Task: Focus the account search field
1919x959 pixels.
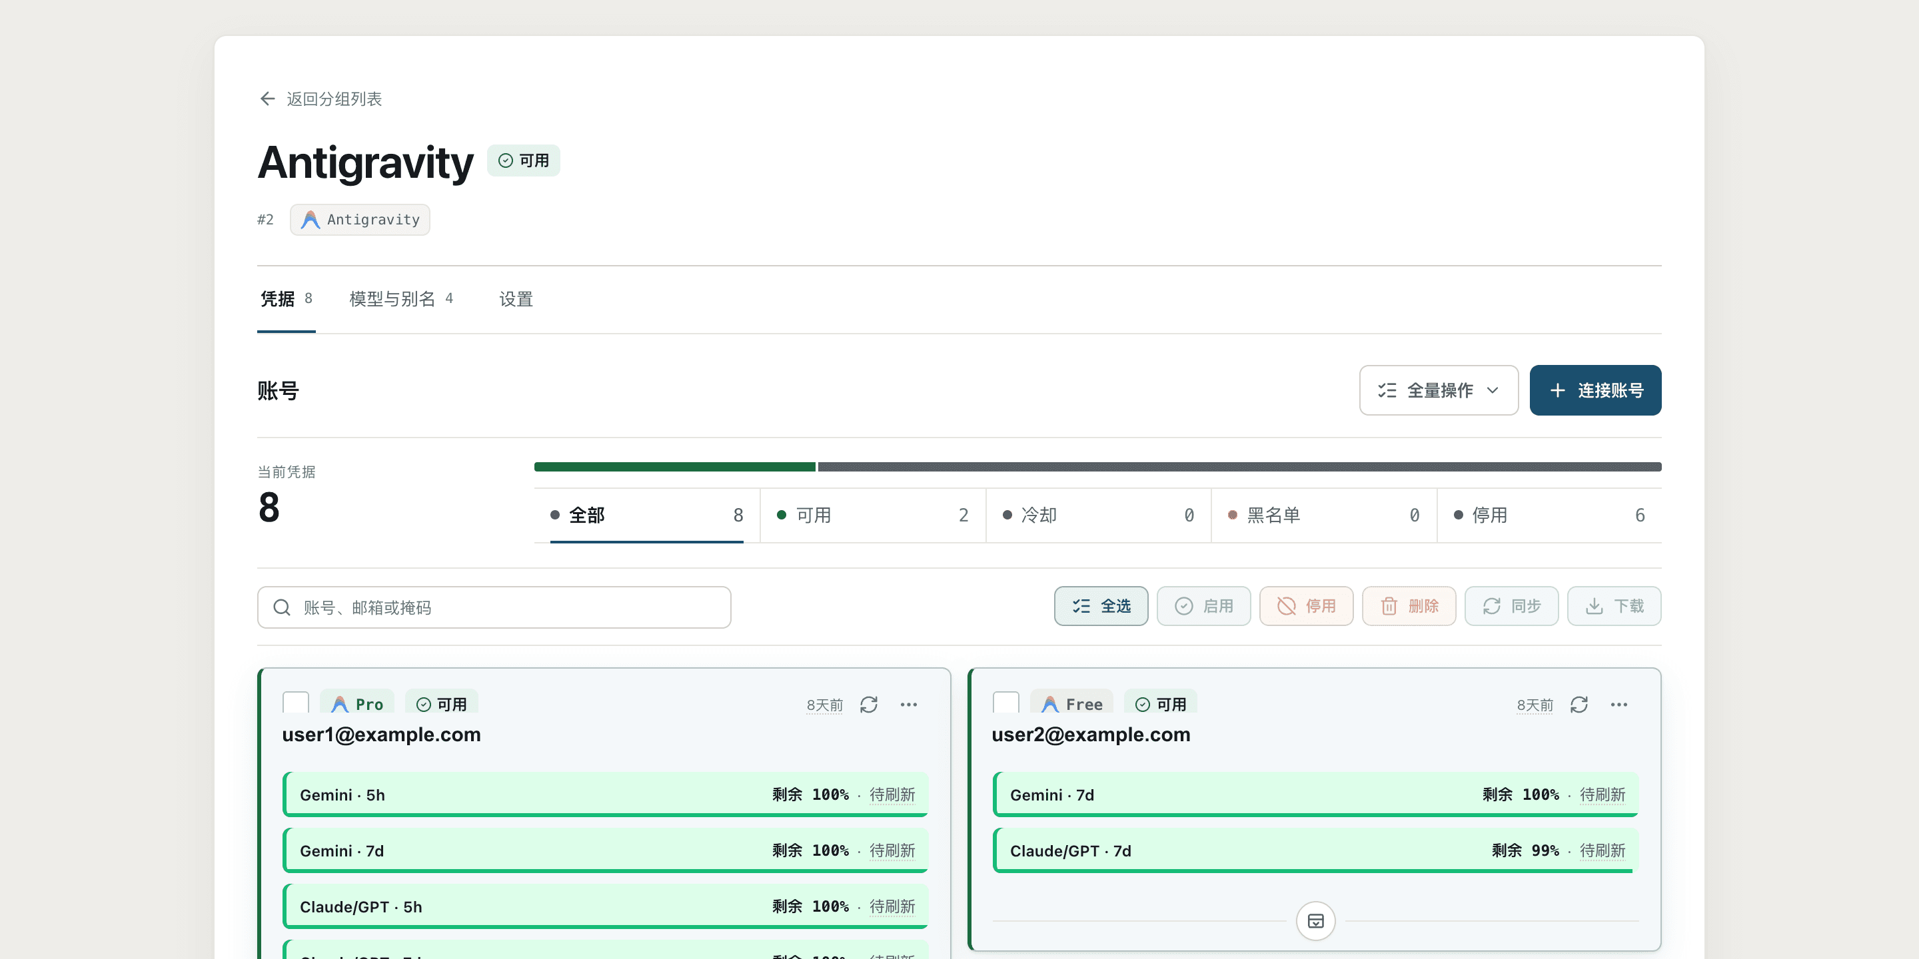Action: point(494,607)
